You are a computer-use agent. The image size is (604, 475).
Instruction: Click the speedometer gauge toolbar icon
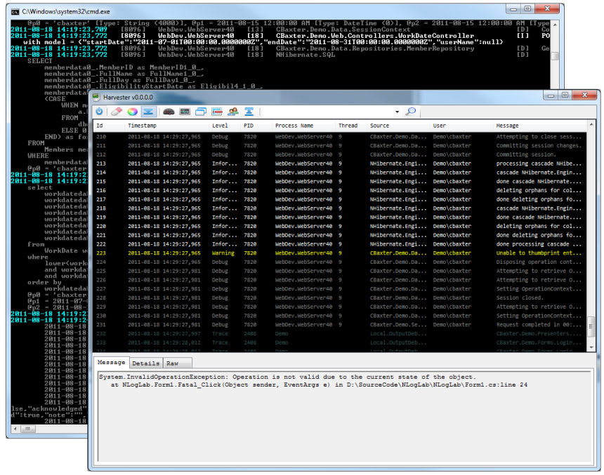point(169,112)
